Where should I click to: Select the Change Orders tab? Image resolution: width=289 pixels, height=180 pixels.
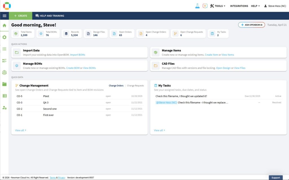point(116,86)
